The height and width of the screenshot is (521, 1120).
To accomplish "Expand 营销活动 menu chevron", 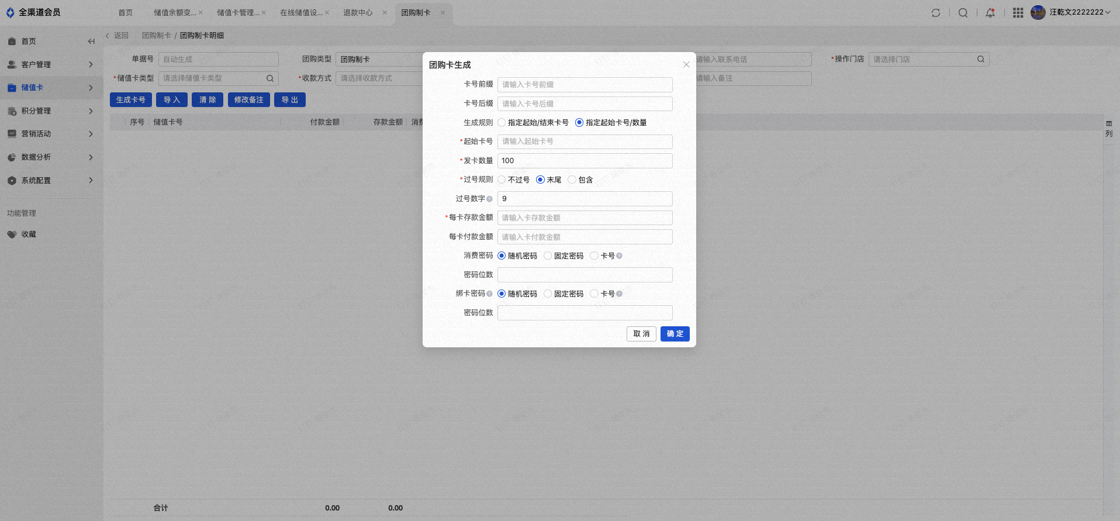I will pos(91,134).
